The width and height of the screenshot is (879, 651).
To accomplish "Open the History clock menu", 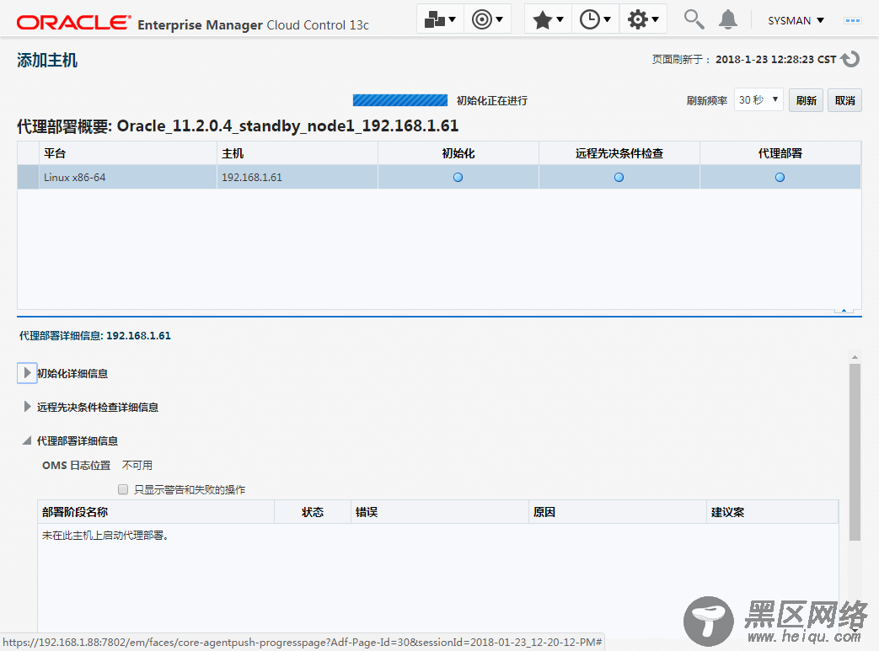I will click(x=595, y=20).
